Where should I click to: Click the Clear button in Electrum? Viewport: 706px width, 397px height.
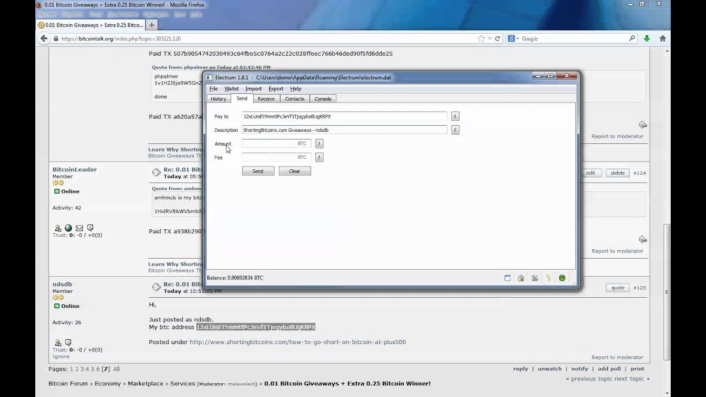tap(295, 171)
